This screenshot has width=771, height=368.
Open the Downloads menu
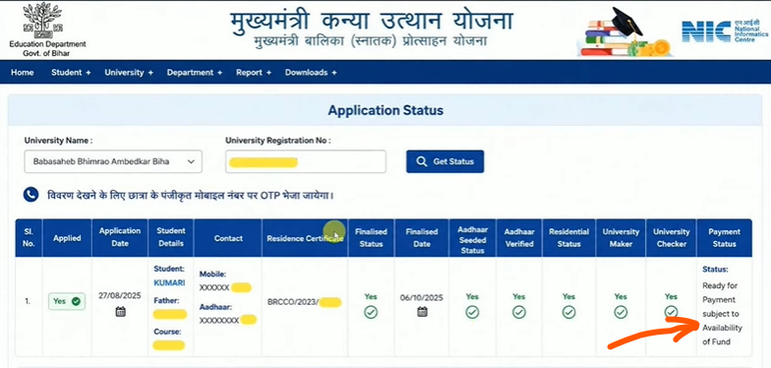coord(311,73)
